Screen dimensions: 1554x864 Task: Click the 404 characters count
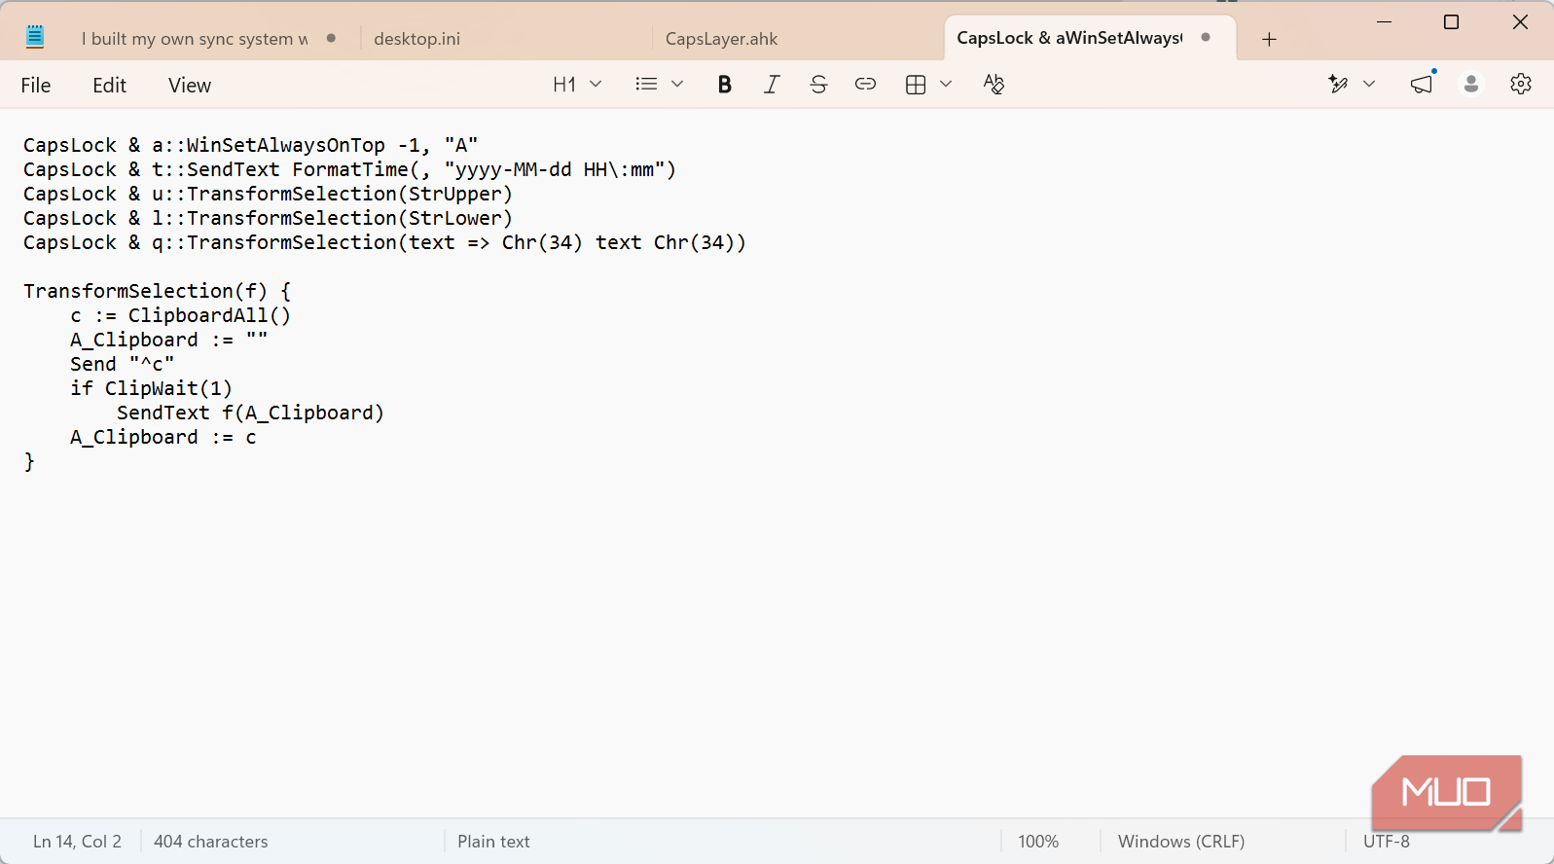(211, 842)
